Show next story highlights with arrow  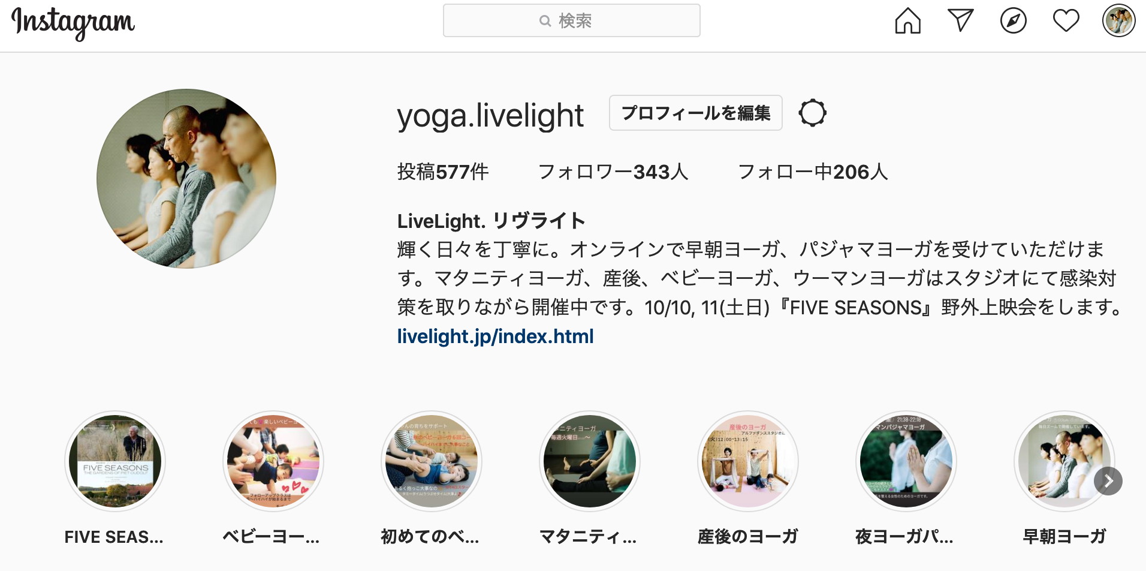1108,481
